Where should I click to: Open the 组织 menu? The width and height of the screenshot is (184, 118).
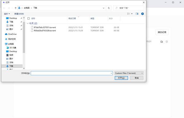tap(7, 14)
